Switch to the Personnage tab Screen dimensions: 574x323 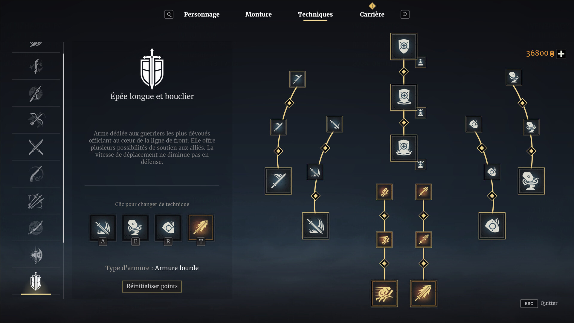tap(201, 14)
